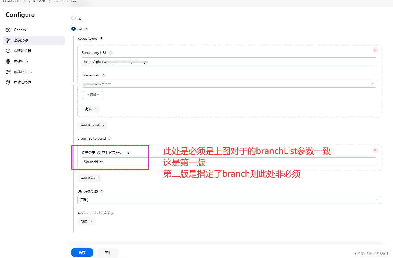Click the Additional Behaviours label
The height and width of the screenshot is (258, 393).
point(95,213)
